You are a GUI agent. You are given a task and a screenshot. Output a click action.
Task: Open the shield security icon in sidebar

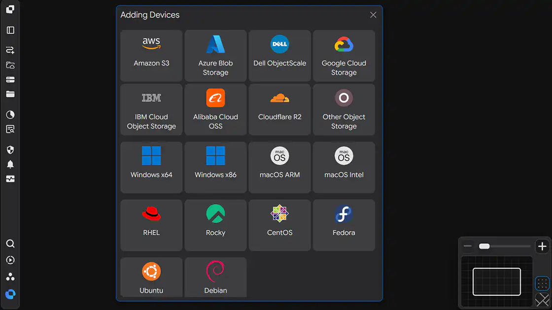10,150
